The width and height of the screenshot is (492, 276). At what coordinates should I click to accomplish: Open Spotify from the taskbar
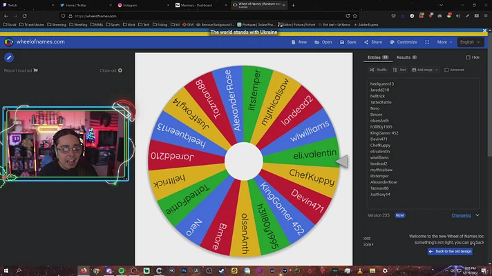coord(122,270)
